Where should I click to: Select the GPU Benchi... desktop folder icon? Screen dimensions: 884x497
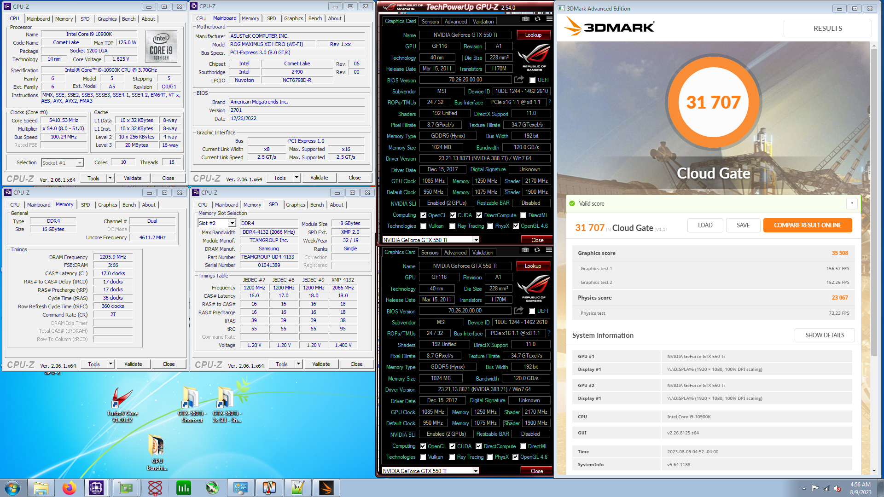click(x=157, y=452)
